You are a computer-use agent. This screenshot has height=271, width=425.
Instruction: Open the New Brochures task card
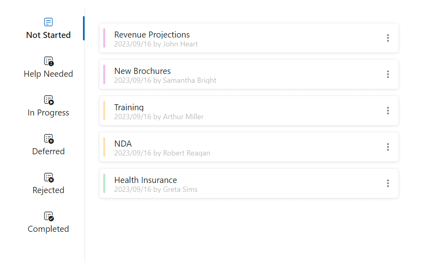[x=243, y=74]
